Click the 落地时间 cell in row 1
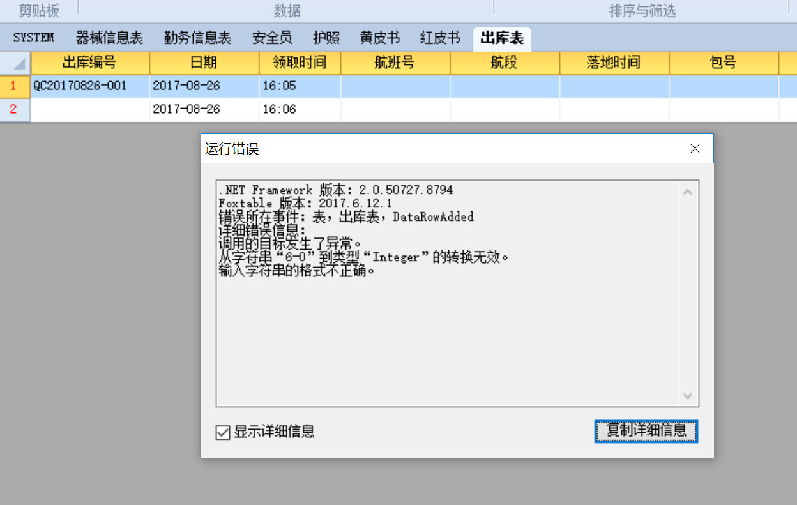The image size is (797, 505). point(614,86)
